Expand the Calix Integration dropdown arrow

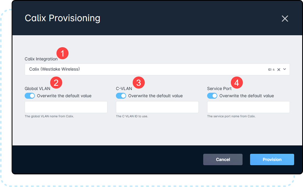(285, 69)
